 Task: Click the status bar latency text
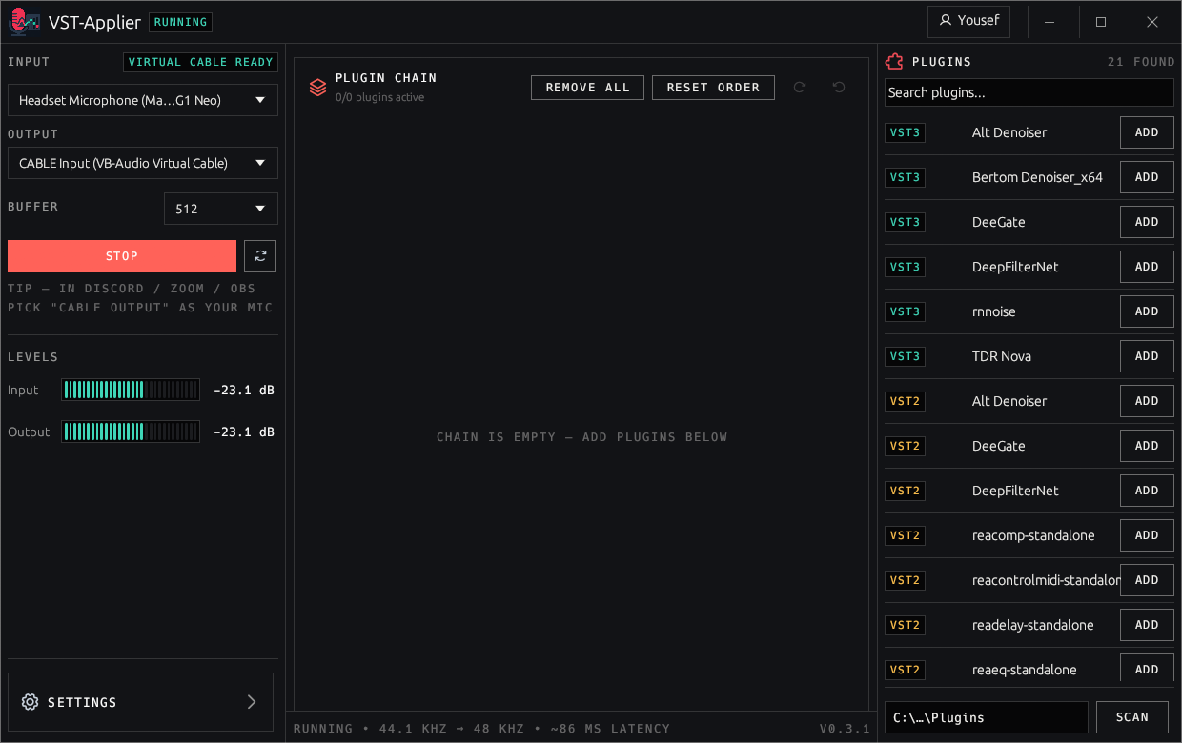pyautogui.click(x=481, y=729)
